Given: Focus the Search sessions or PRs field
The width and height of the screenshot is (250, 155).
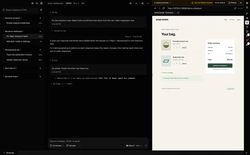Looking at the screenshot, I should 20,10.
